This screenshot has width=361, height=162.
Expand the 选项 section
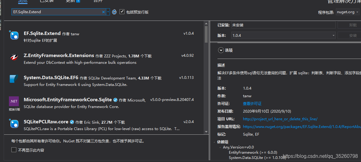coord(221,50)
